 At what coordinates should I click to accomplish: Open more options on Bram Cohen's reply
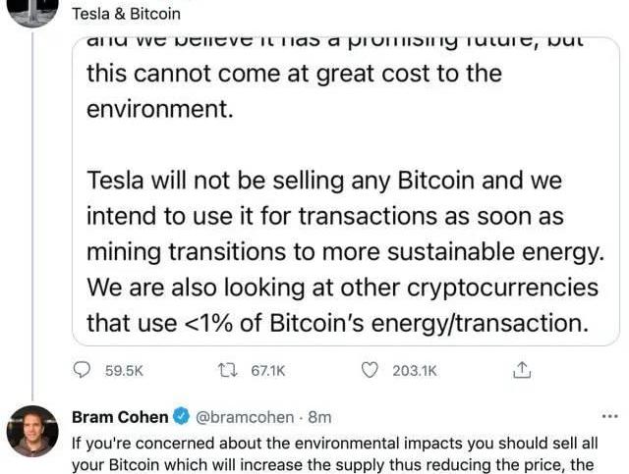609,416
